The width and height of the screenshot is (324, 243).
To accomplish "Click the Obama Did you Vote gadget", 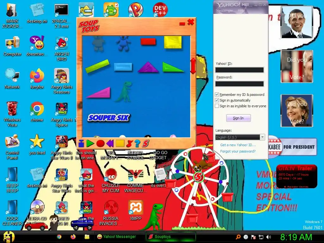I will tap(296, 22).
